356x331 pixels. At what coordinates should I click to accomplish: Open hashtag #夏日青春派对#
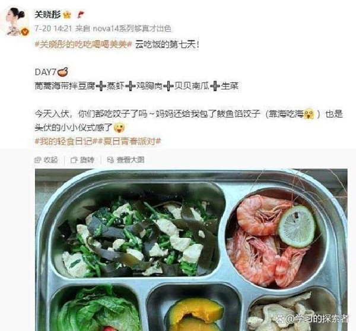[x=129, y=141]
